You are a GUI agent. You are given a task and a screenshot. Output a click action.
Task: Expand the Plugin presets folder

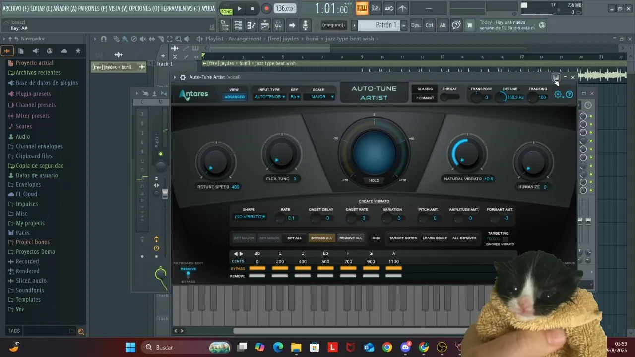(33, 94)
